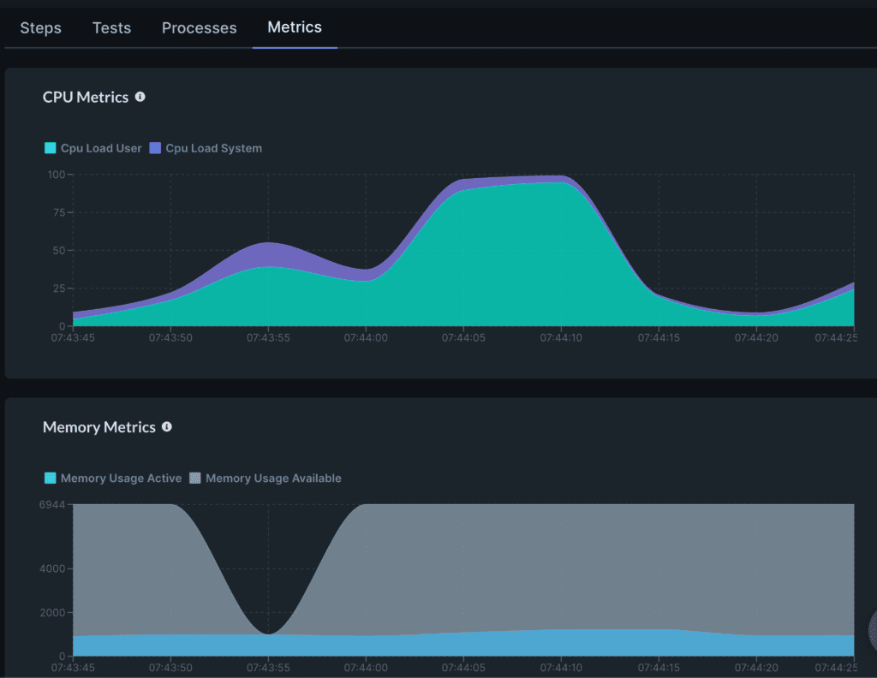Toggle the Cpu Load User legend label

tap(101, 148)
